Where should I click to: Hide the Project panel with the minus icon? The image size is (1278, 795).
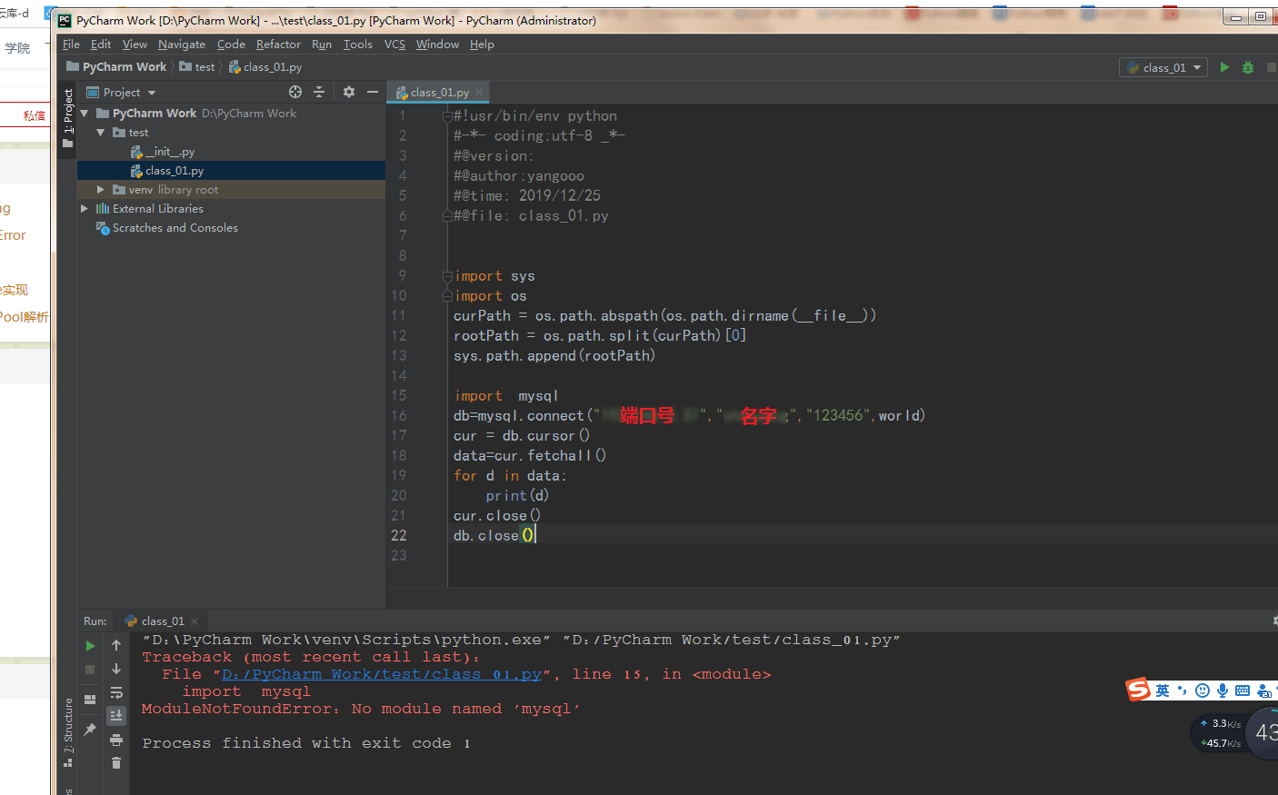click(x=372, y=92)
